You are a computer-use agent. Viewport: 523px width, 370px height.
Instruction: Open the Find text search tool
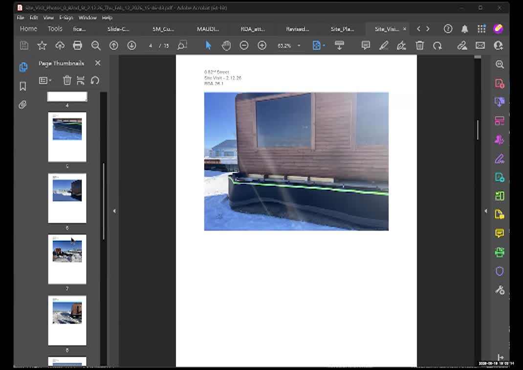tap(96, 46)
